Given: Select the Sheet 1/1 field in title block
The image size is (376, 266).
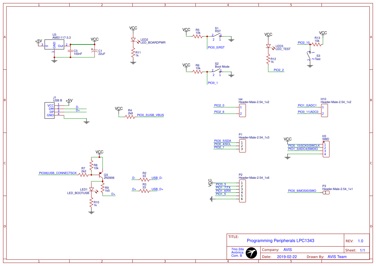Looking at the screenshot, I should point(355,250).
